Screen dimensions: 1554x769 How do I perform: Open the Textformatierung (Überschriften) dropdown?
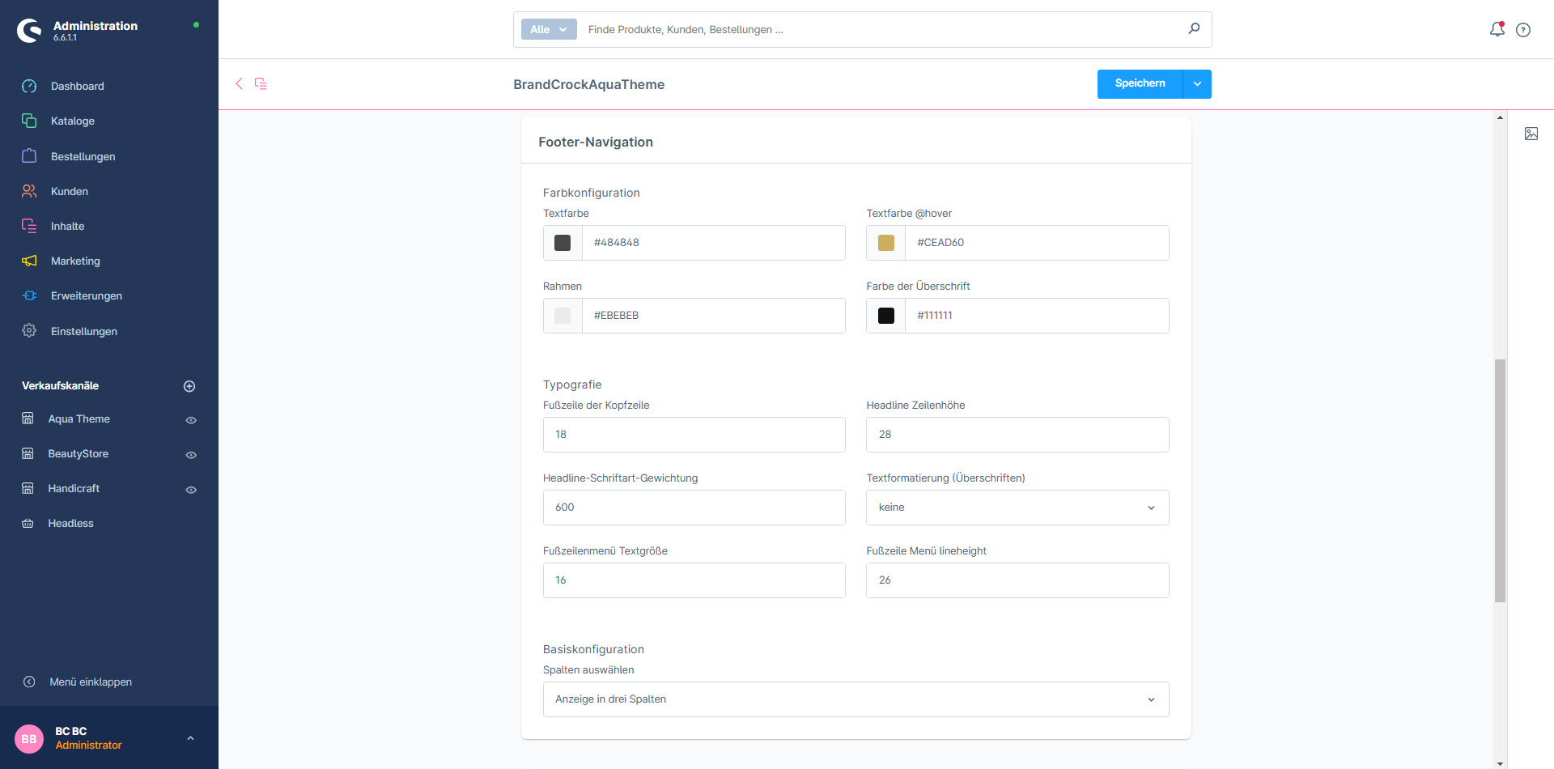pos(1017,508)
